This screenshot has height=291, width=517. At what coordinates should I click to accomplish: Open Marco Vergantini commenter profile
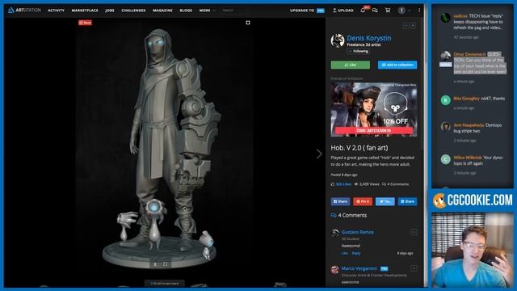click(359, 268)
